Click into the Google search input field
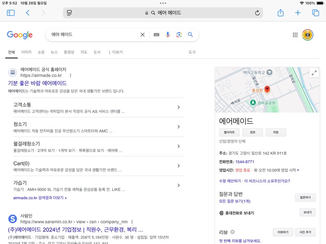Viewport: 326px width, 244px height. (94, 34)
